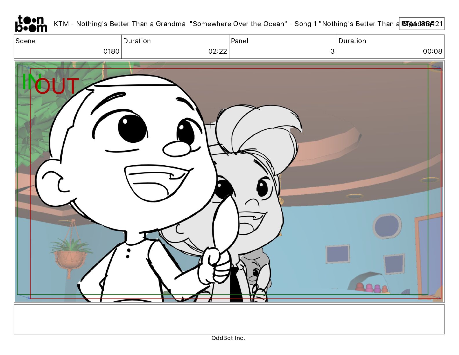Click the red 'OUT' camera label
This screenshot has width=459, height=355.
click(57, 86)
